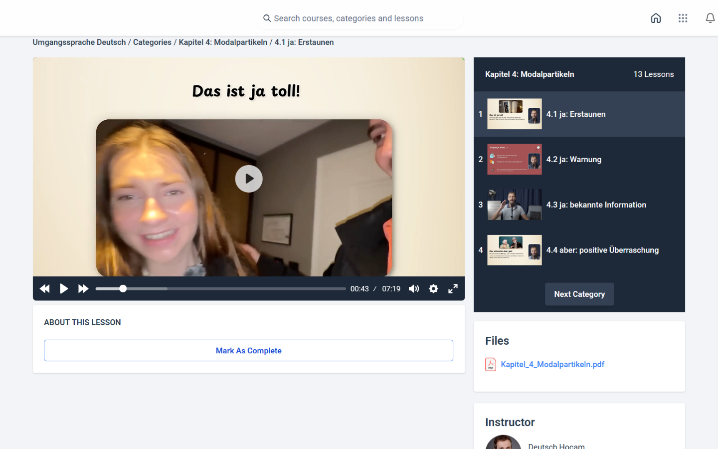Click the home icon in header
Image resolution: width=718 pixels, height=449 pixels.
coord(656,18)
